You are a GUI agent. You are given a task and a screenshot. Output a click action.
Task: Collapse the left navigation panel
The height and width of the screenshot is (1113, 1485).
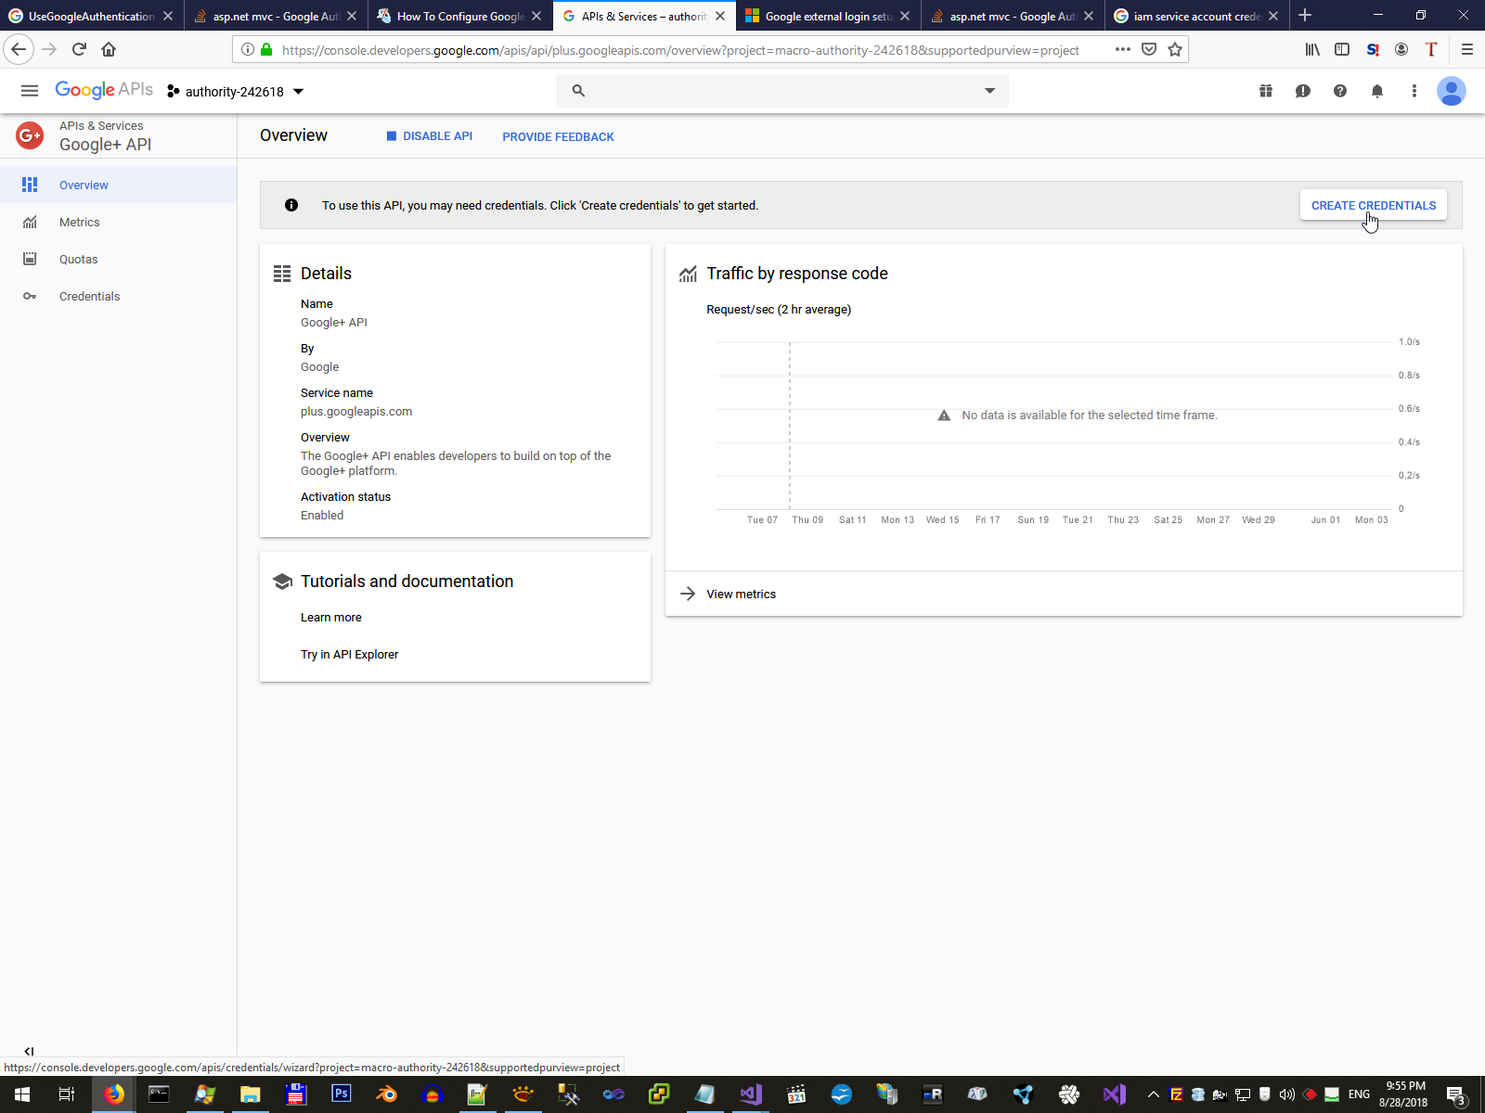[x=29, y=1051]
